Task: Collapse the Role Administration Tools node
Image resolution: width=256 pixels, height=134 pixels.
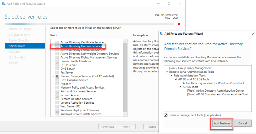Action: pos(171,76)
